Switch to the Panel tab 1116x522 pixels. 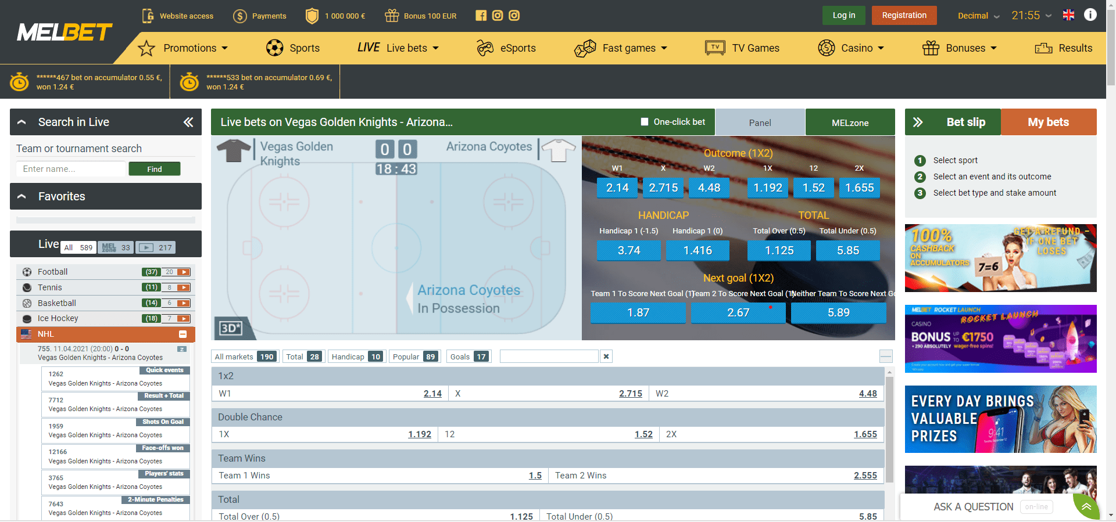pos(760,123)
